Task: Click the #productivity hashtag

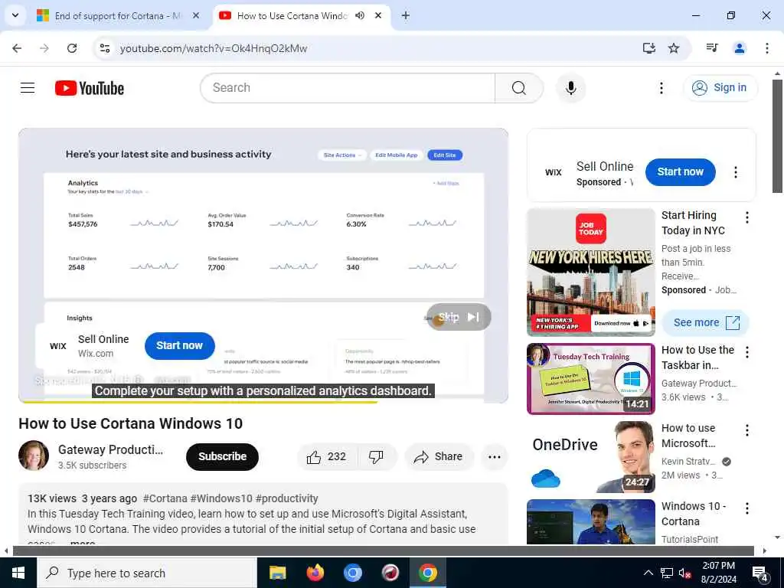Action: (286, 498)
